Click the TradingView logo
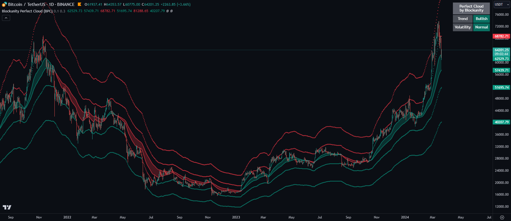Viewport: 511px width, 221px height. [7, 207]
